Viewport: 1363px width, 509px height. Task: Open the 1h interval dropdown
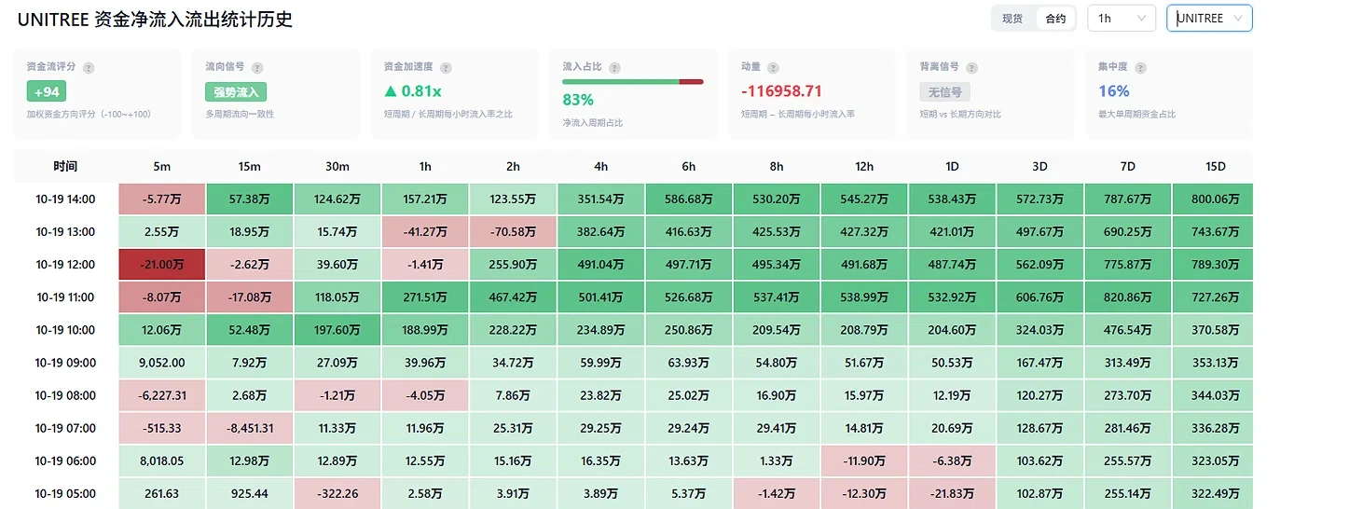1122,19
